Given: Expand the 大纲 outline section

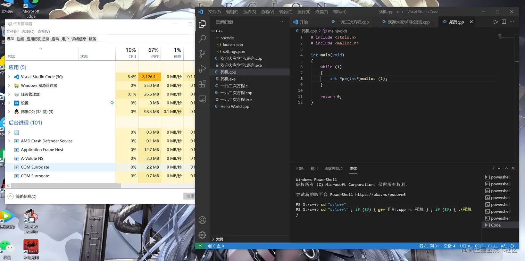Looking at the screenshot, I should [213, 239].
